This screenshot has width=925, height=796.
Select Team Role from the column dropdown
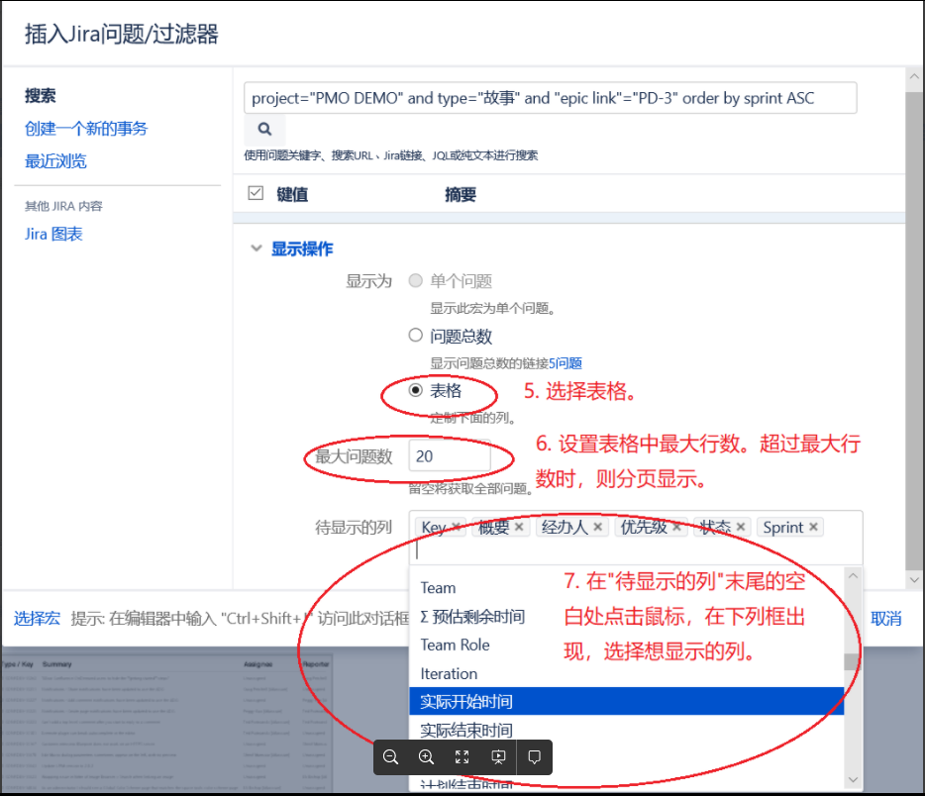pyautogui.click(x=456, y=644)
